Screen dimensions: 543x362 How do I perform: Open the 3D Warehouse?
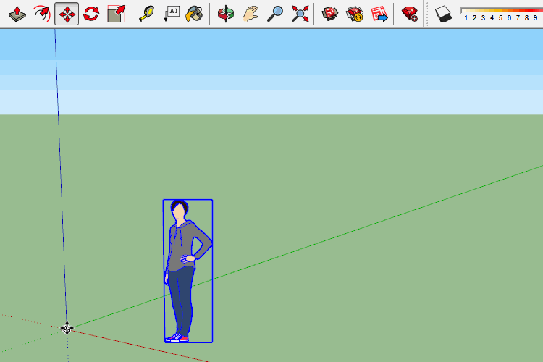(330, 13)
